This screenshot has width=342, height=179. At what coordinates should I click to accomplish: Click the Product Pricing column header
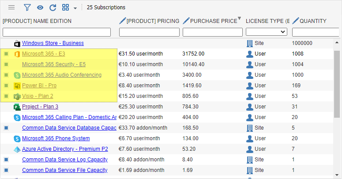click(x=153, y=21)
